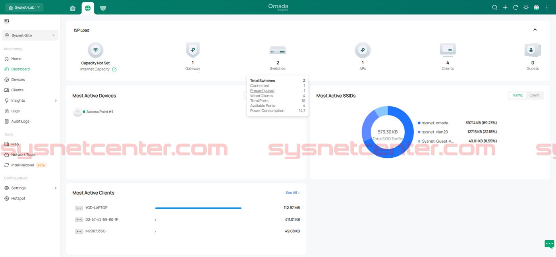Viewport: 556px width, 257px height.
Task: Click the edit Internet Capacity pencil icon
Action: 114,69
